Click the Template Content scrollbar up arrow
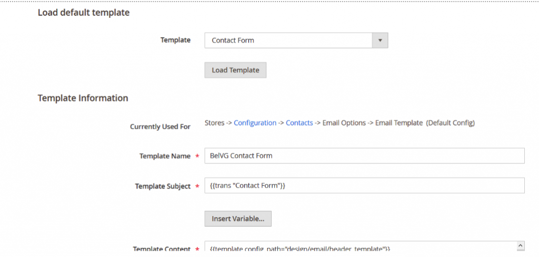The image size is (539, 257). tap(521, 246)
